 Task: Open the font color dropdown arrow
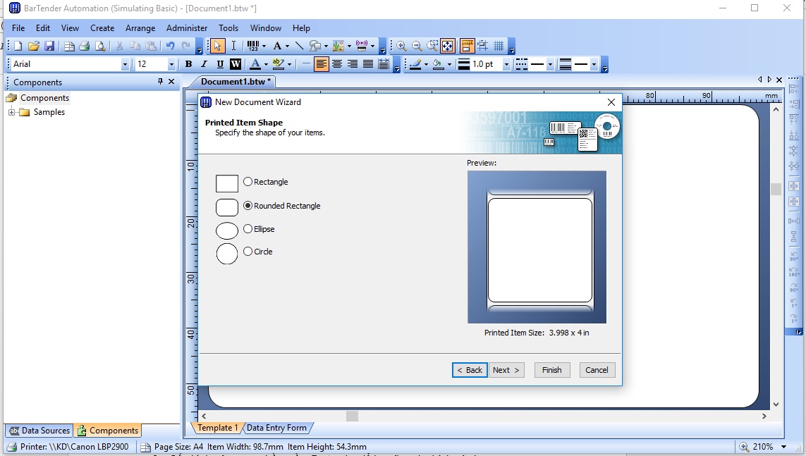[266, 65]
